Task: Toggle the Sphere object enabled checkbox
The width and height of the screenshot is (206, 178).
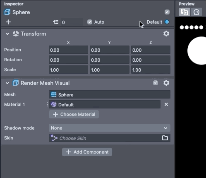Action: (x=167, y=12)
